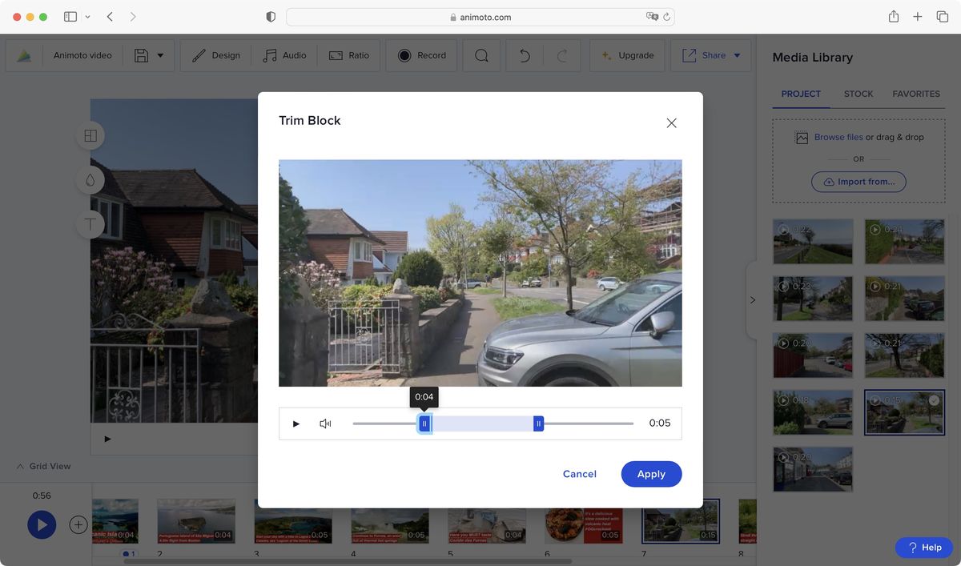Play the clip in Trim Block dialog
Screen dimensions: 961x566
click(296, 423)
